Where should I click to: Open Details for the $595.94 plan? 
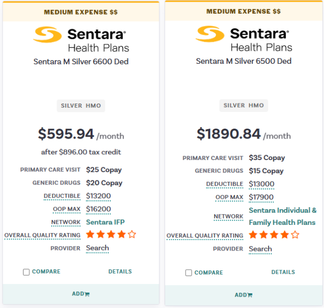[x=120, y=272]
